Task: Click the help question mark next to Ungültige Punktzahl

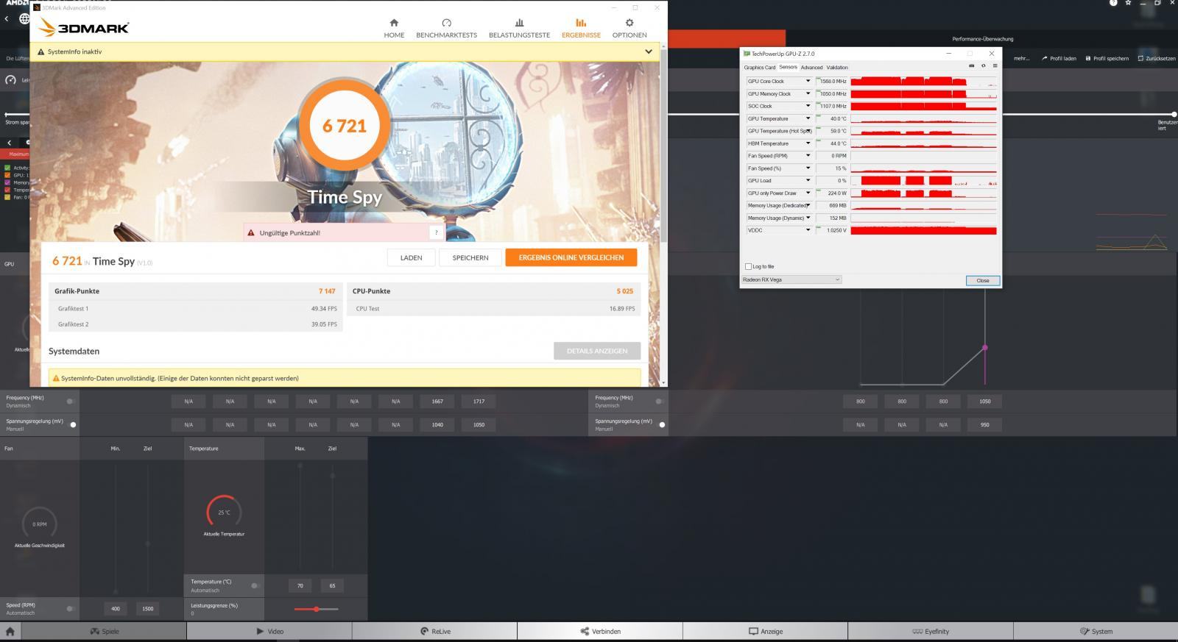Action: (x=436, y=232)
